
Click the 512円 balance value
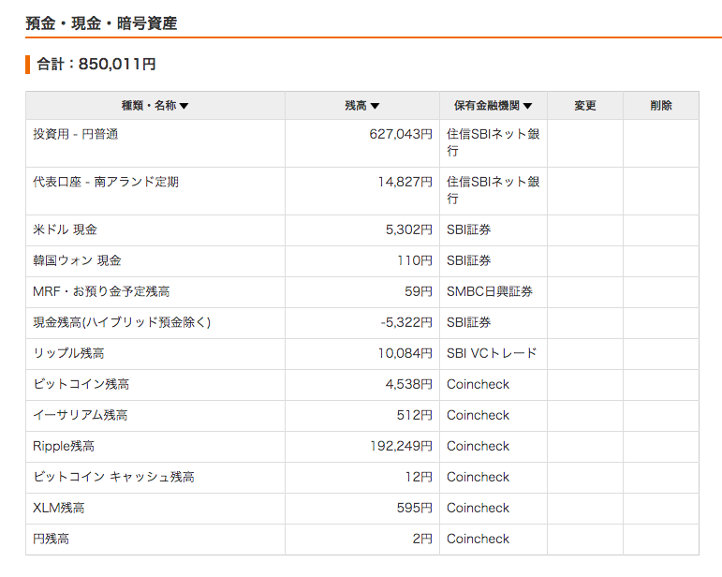[x=415, y=415]
